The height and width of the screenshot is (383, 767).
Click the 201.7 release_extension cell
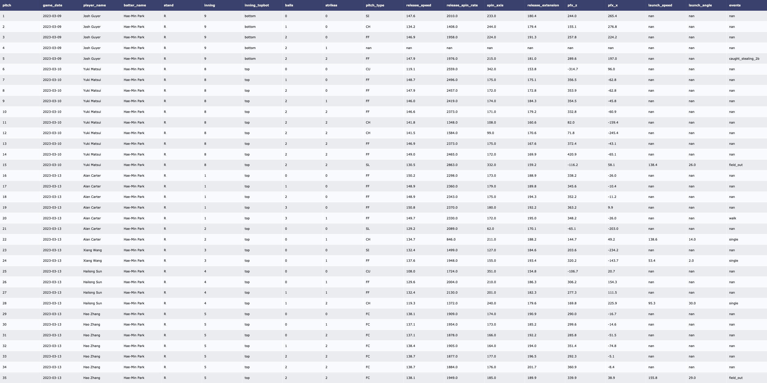(532, 367)
